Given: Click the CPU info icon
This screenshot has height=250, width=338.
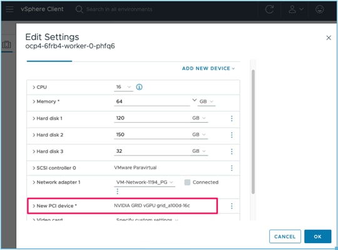Looking at the screenshot, I should point(139,87).
